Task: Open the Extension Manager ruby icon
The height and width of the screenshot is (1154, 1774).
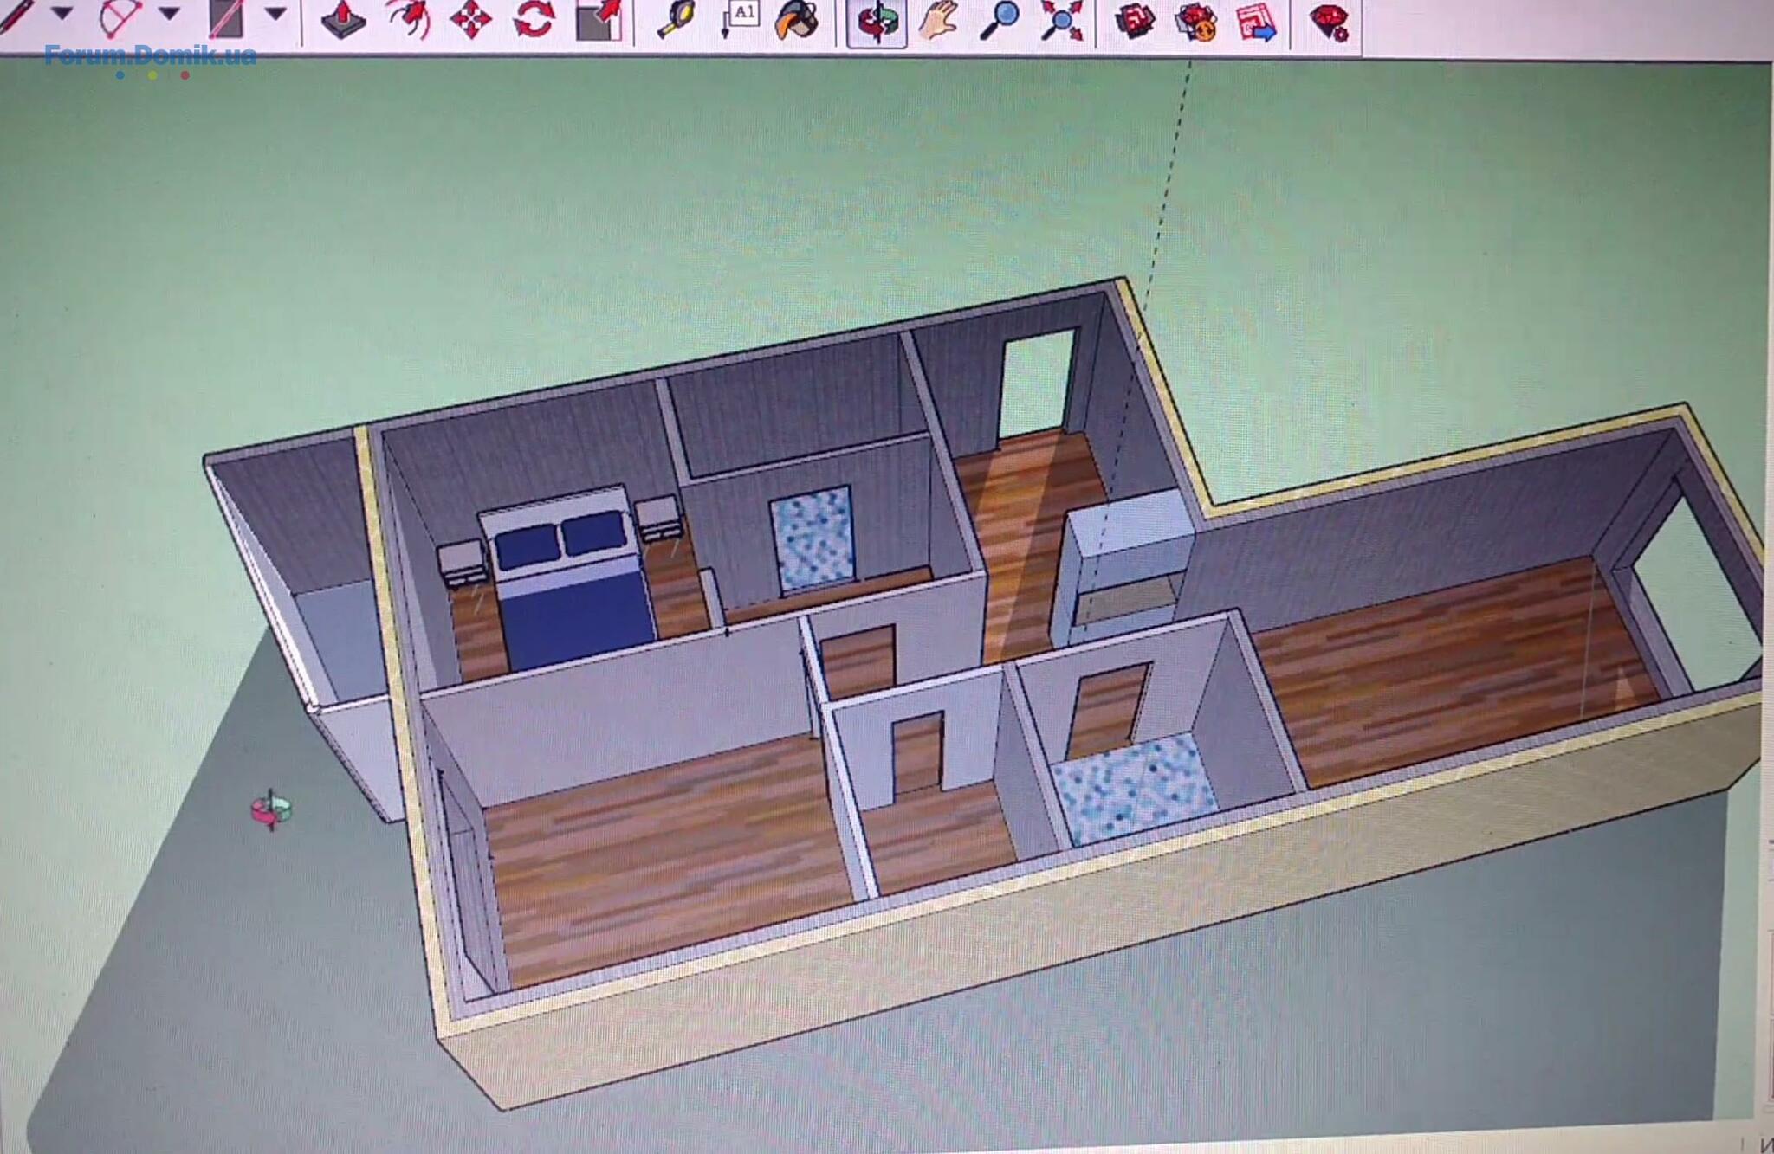Action: (1329, 23)
